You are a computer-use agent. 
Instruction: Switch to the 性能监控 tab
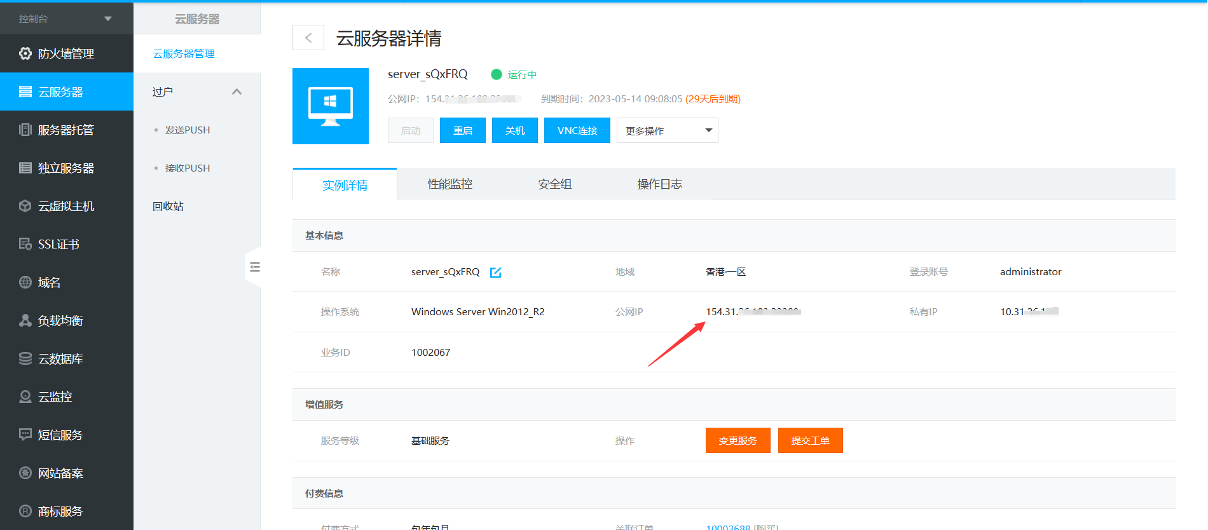pos(450,184)
